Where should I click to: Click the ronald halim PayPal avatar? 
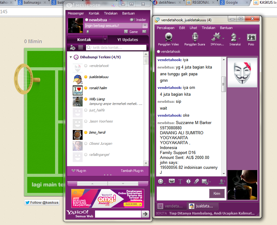click(x=78, y=90)
